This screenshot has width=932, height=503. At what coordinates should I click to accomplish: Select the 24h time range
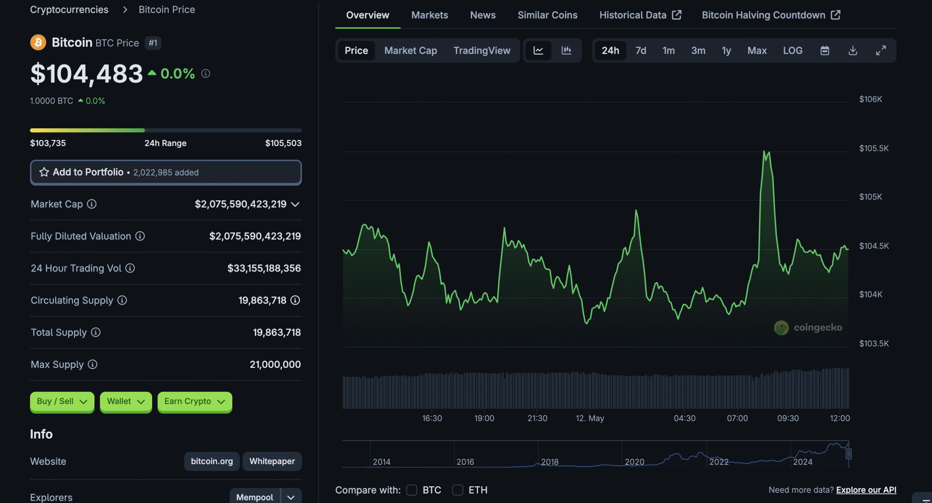[x=610, y=50]
